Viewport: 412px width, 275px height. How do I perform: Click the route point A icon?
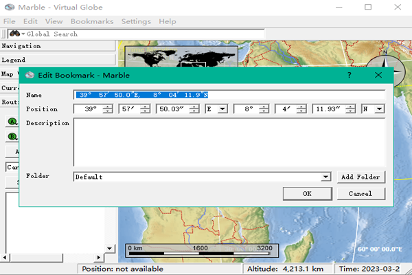[x=12, y=122]
